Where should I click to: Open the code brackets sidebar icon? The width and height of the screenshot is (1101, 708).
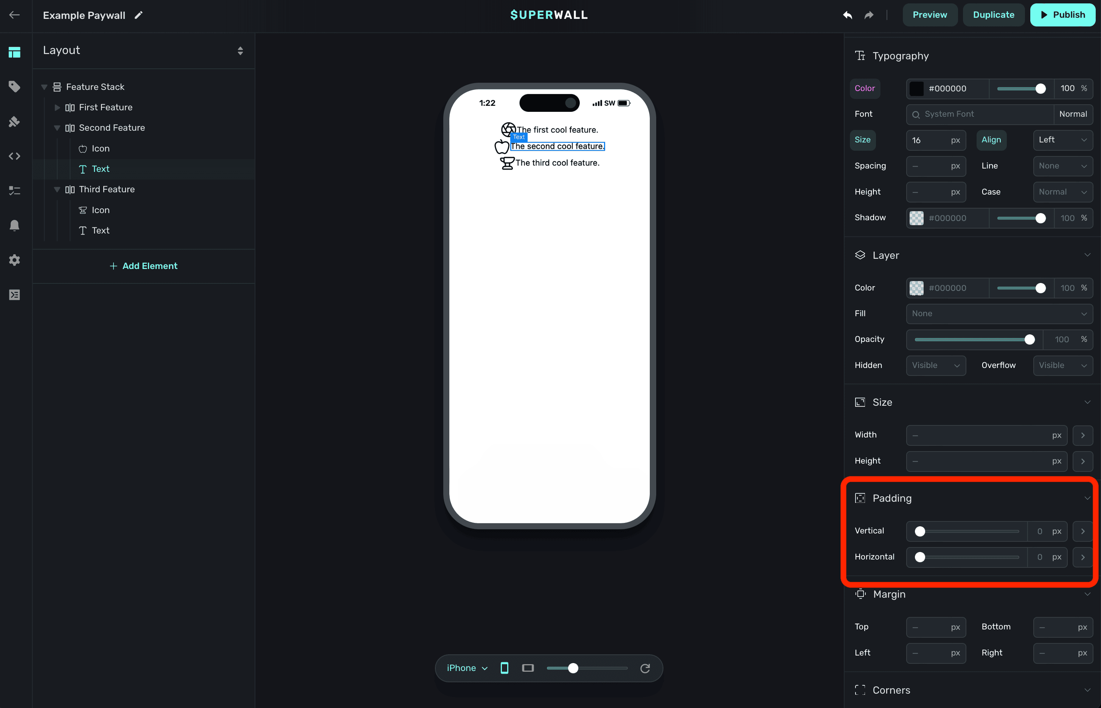coord(14,156)
